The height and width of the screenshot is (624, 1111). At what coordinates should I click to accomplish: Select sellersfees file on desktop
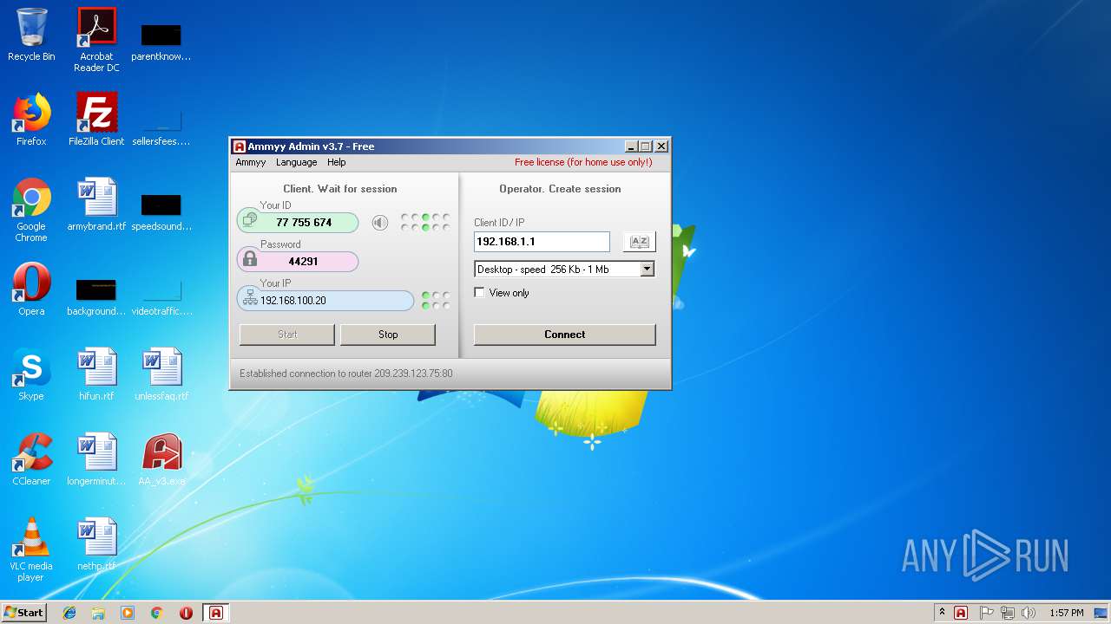tap(161, 126)
